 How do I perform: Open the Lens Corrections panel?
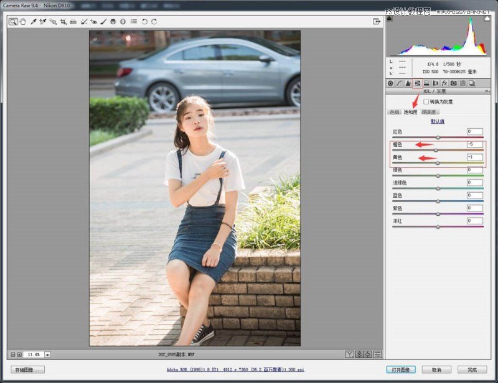(x=435, y=83)
